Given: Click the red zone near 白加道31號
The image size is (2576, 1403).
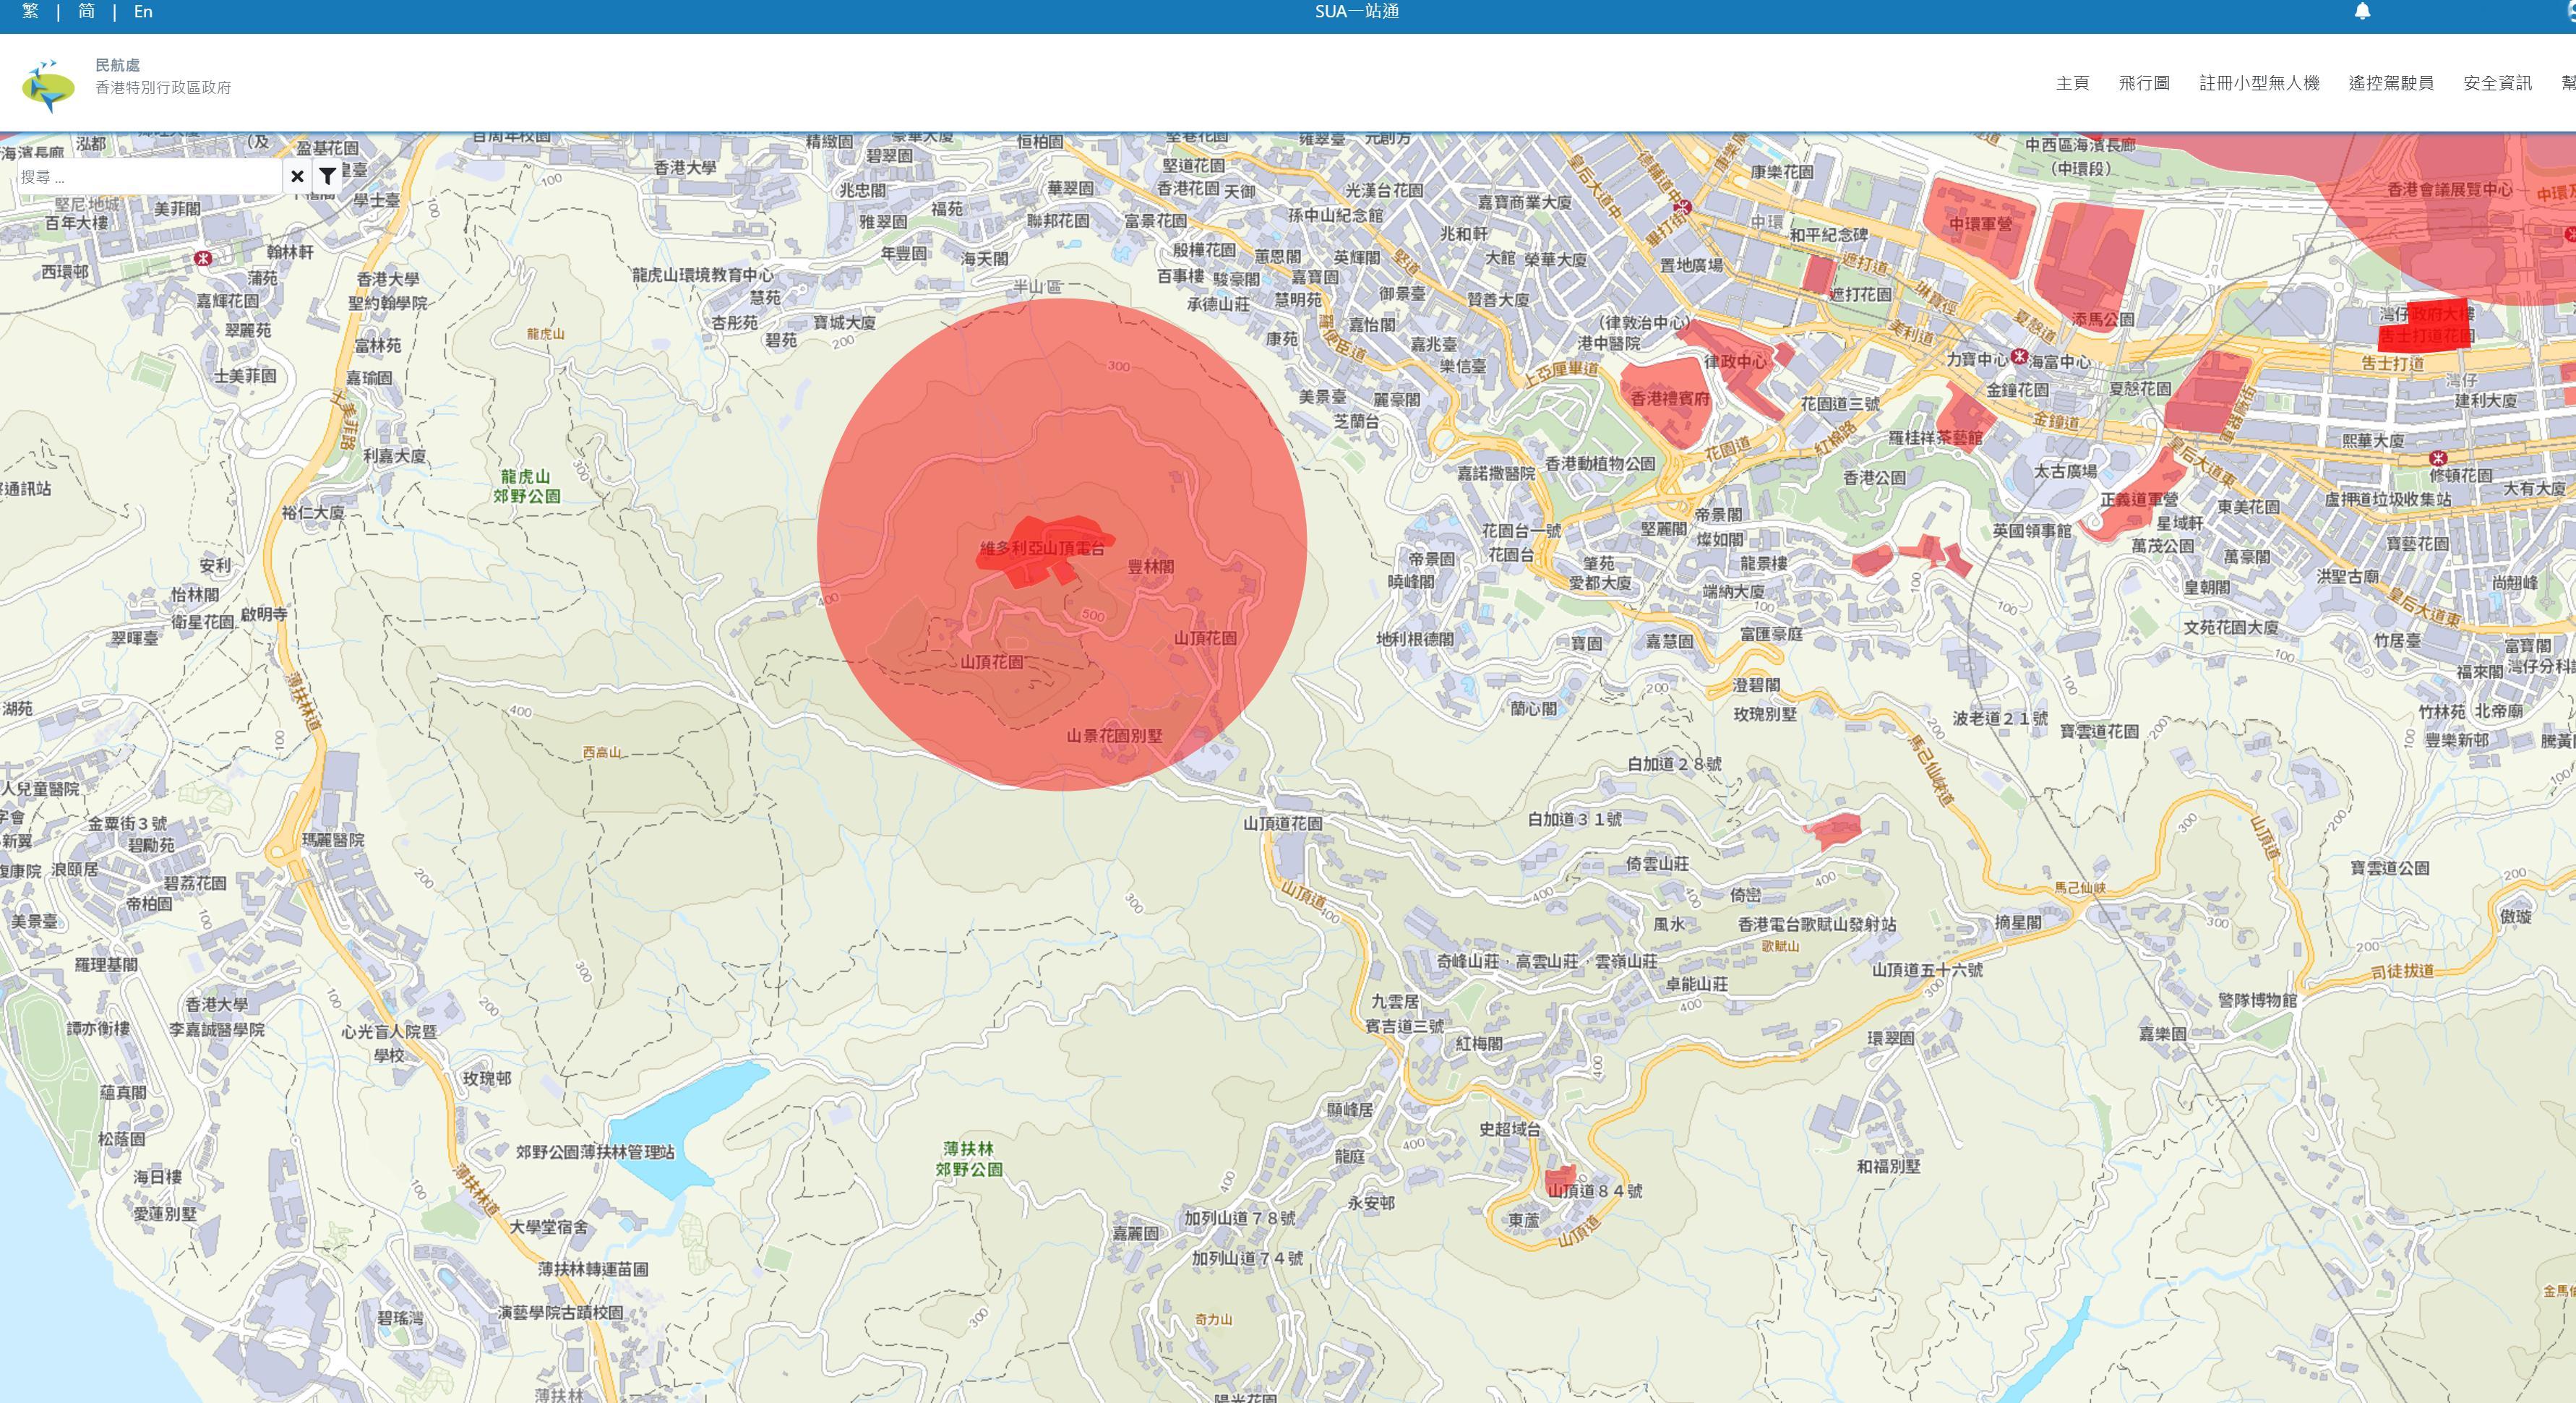Looking at the screenshot, I should click(1835, 830).
